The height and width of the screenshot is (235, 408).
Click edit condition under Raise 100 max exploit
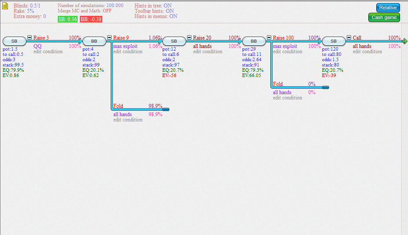pos(288,51)
